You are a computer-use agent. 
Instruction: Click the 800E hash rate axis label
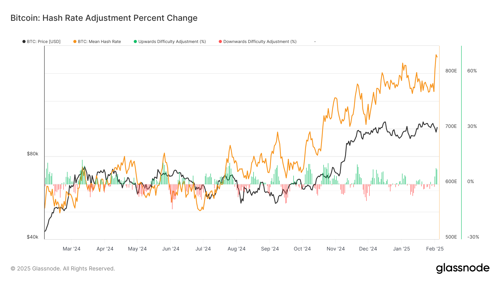coord(451,71)
